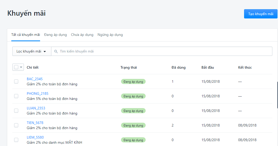Open the PHONG_2185 promotion details
The height and width of the screenshot is (146, 278).
click(x=38, y=93)
